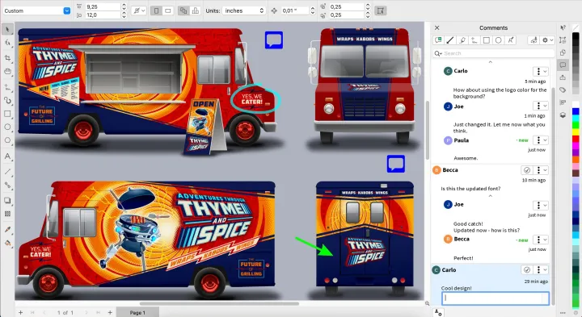This screenshot has width=582, height=317.
Task: Toggle the current page layout button
Action: (196, 10)
